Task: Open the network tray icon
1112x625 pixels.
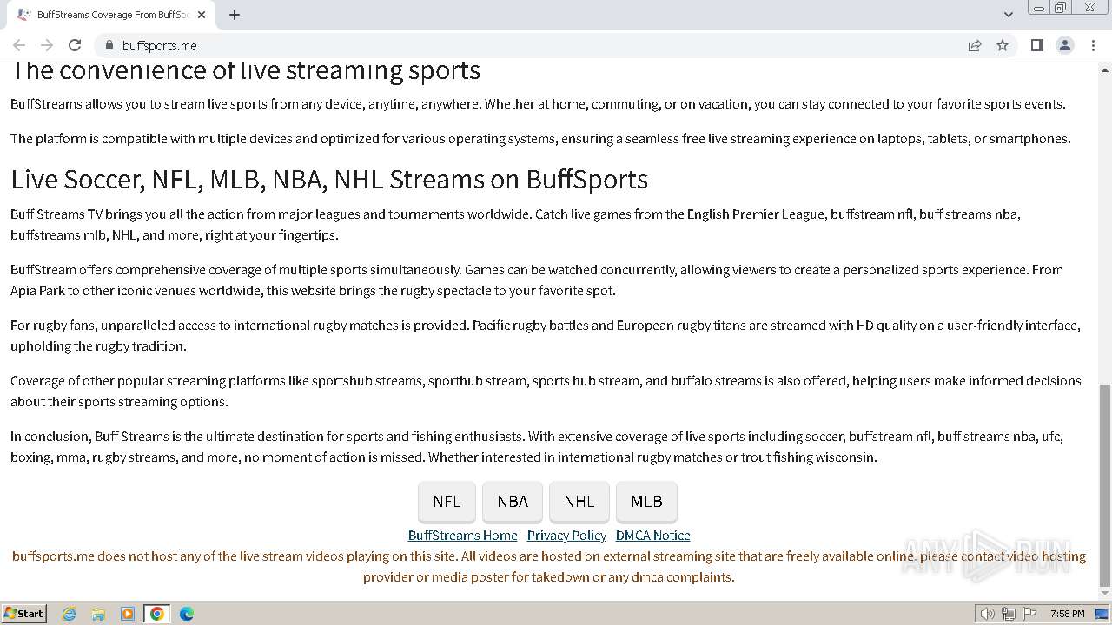Action: pyautogui.click(x=1008, y=614)
